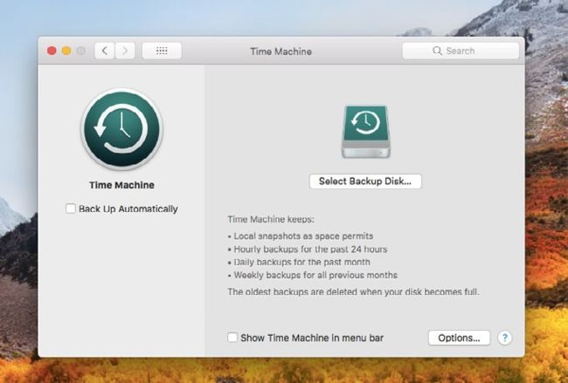Click 'Daily backups for the past month'

pyautogui.click(x=299, y=262)
